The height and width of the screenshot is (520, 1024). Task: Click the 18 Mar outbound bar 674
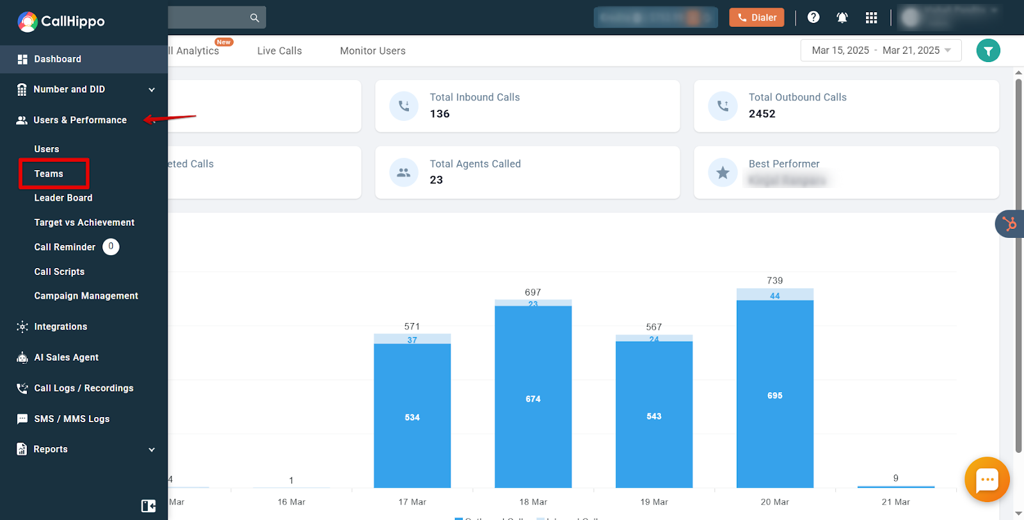point(533,397)
